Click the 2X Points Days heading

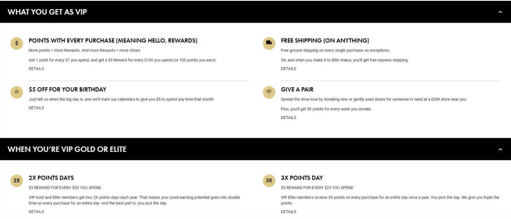tap(51, 178)
